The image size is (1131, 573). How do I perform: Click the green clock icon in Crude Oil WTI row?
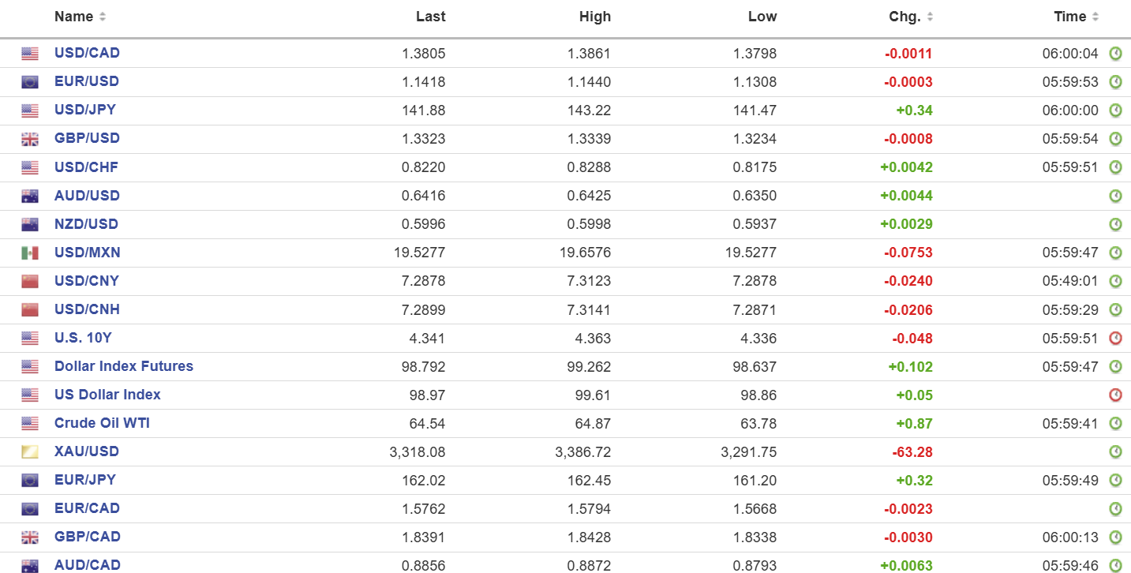click(x=1115, y=424)
